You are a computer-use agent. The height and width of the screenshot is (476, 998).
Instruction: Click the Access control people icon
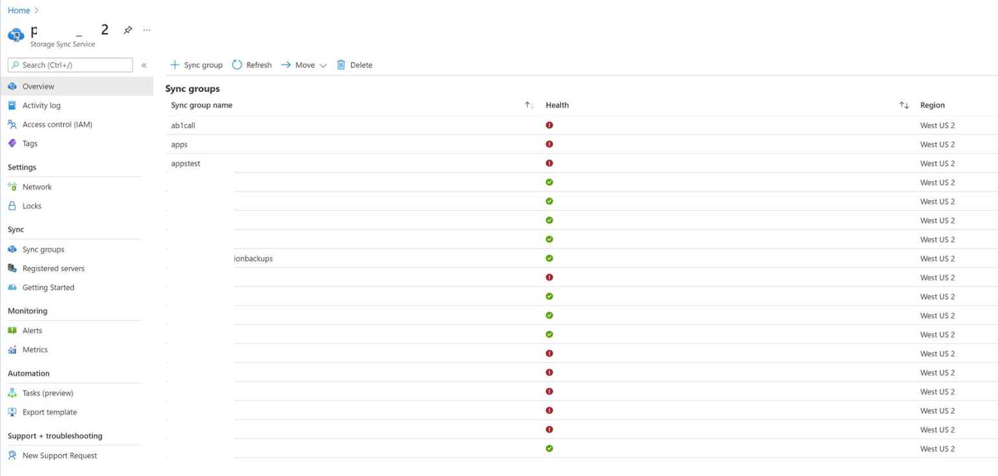[x=12, y=124]
